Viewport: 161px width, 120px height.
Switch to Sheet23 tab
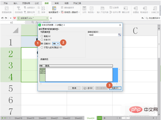click(79, 118)
